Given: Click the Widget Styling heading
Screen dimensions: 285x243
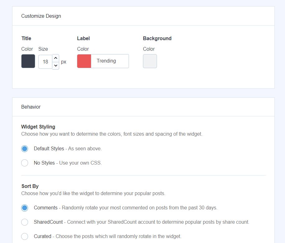Looking at the screenshot, I should coord(38,127).
